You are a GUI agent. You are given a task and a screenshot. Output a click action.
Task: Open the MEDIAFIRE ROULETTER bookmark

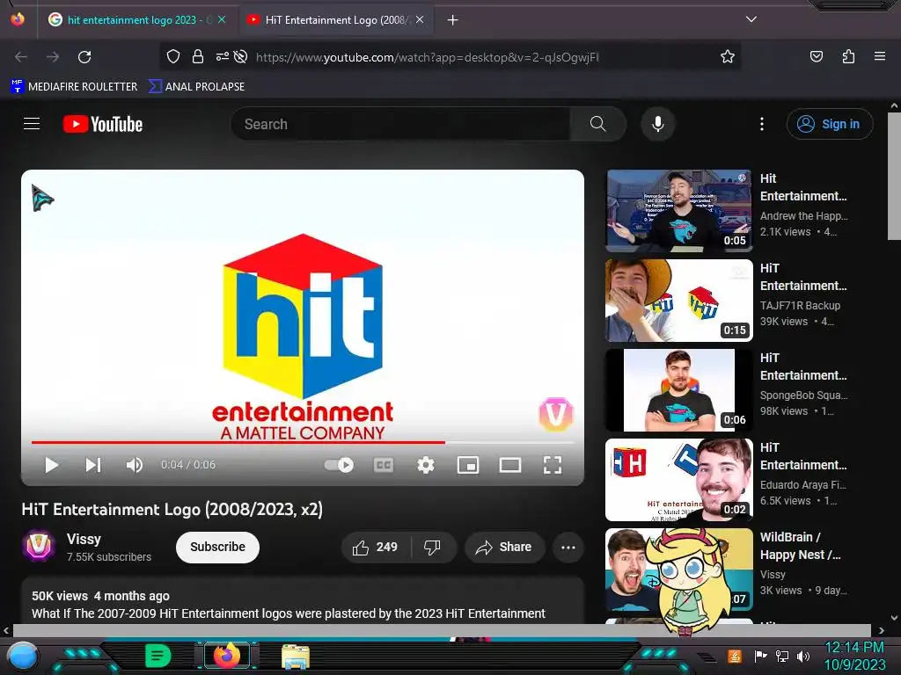coord(74,87)
